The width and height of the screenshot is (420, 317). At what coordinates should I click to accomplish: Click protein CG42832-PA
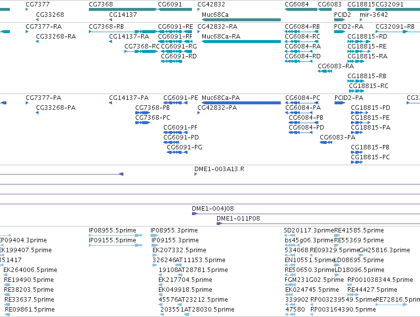click(x=199, y=113)
